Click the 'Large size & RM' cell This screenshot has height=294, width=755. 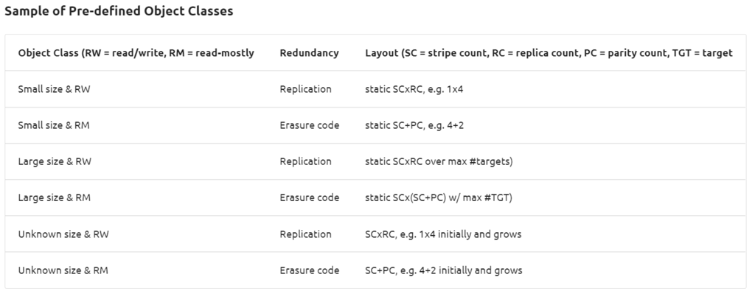[x=55, y=197]
